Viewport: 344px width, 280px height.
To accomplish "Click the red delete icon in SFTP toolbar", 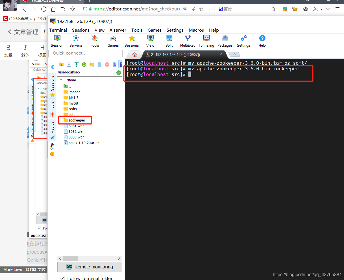I will tap(107, 64).
